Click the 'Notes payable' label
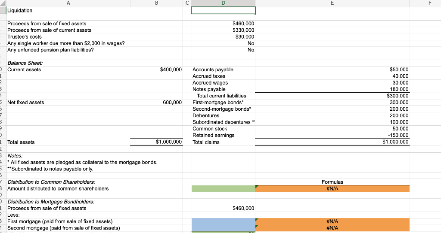The height and width of the screenshot is (233, 441). pos(209,89)
